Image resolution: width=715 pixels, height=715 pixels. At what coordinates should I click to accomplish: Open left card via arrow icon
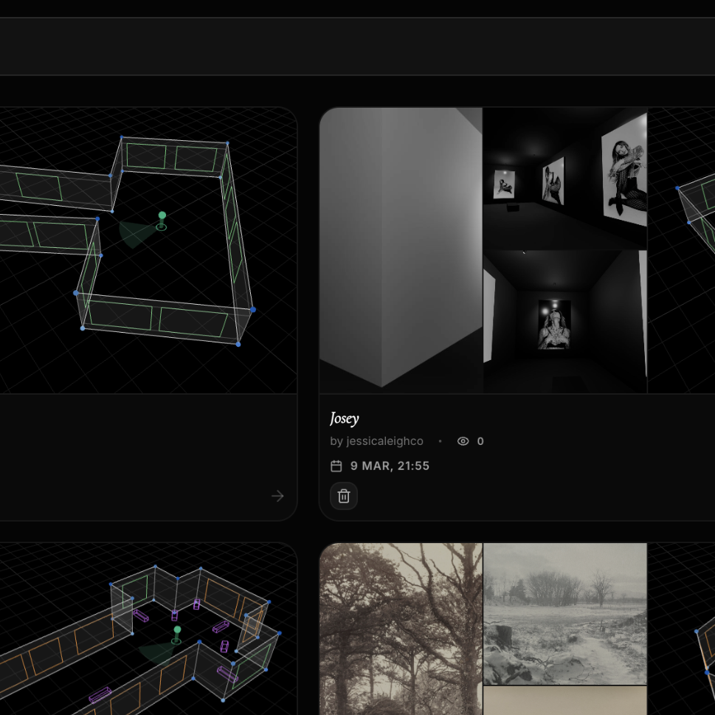pyautogui.click(x=277, y=496)
